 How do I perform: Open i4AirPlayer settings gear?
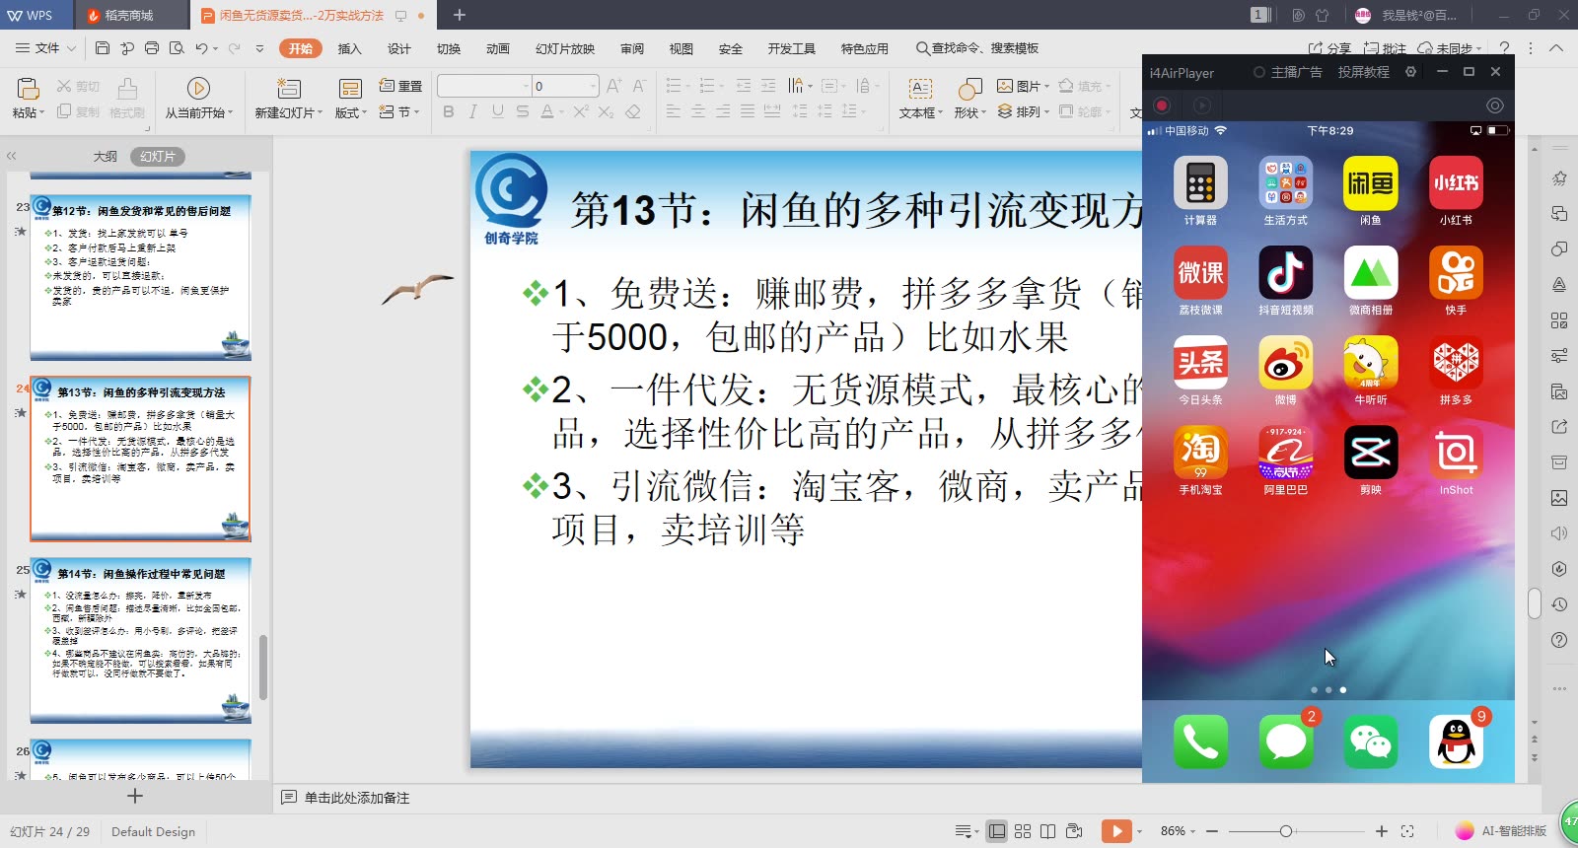[x=1410, y=72]
